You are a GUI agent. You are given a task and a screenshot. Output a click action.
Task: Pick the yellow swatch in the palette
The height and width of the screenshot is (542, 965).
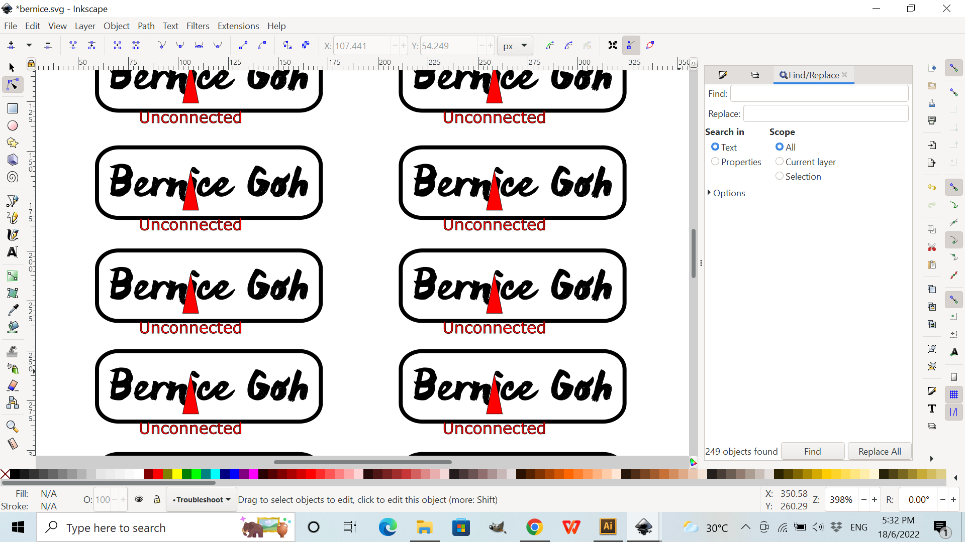coord(177,474)
